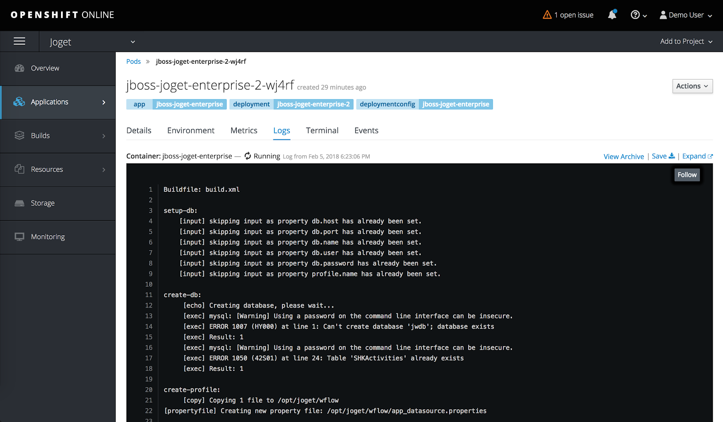Viewport: 723px width, 422px height.
Task: Expand the help menu chevron
Action: point(645,16)
